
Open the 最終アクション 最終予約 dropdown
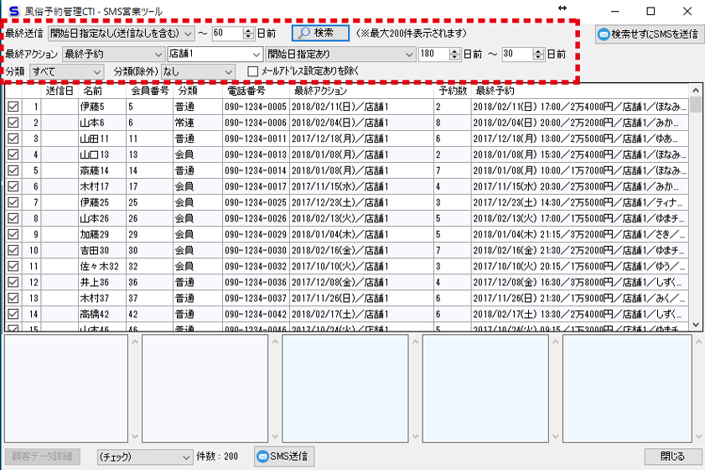[x=156, y=55]
